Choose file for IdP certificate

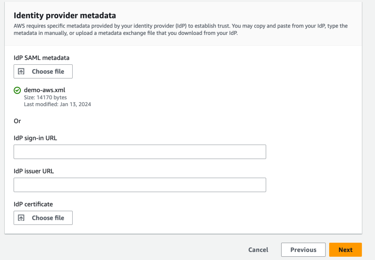43,218
